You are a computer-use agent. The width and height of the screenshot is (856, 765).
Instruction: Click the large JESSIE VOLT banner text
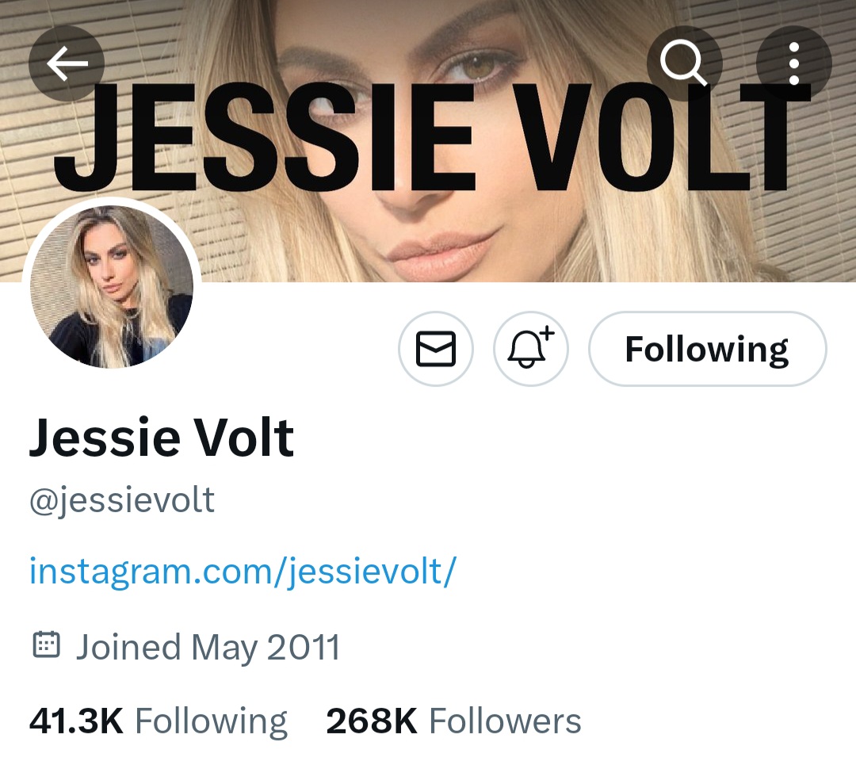[x=431, y=136]
